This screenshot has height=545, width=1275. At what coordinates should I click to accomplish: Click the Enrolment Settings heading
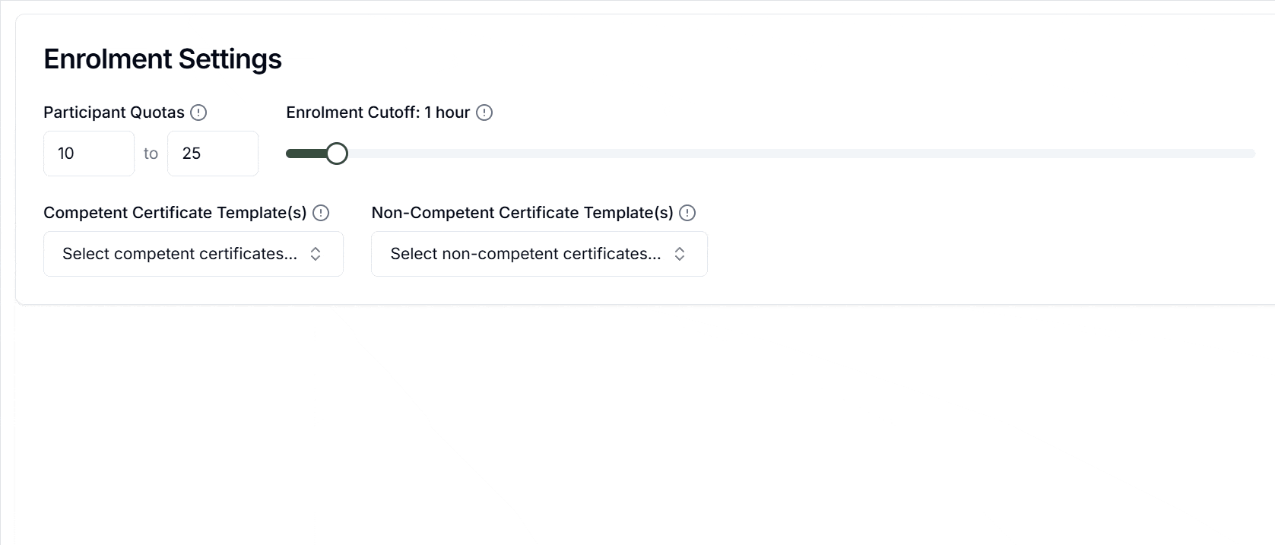pyautogui.click(x=163, y=59)
